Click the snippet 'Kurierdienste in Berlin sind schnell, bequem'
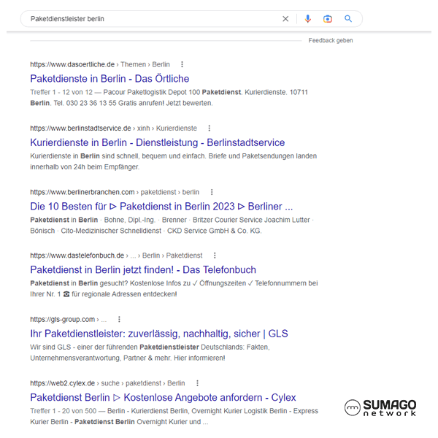Viewport: 438px width, 438px height. [173, 161]
